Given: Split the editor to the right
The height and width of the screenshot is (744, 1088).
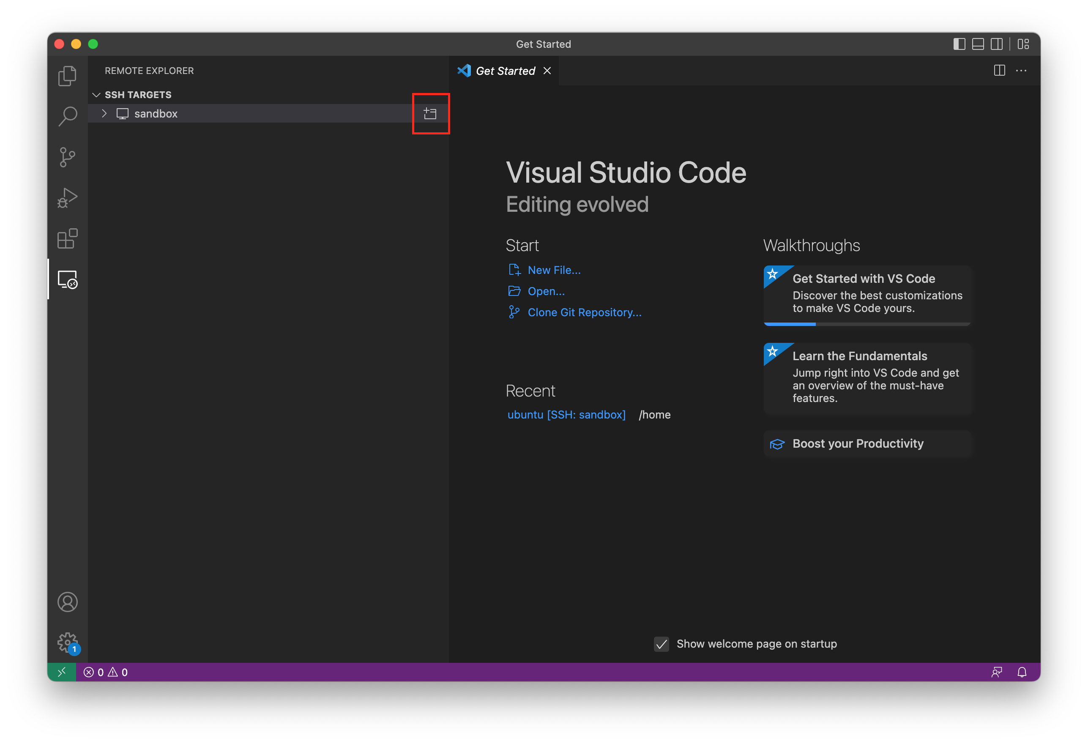Looking at the screenshot, I should pyautogui.click(x=999, y=70).
